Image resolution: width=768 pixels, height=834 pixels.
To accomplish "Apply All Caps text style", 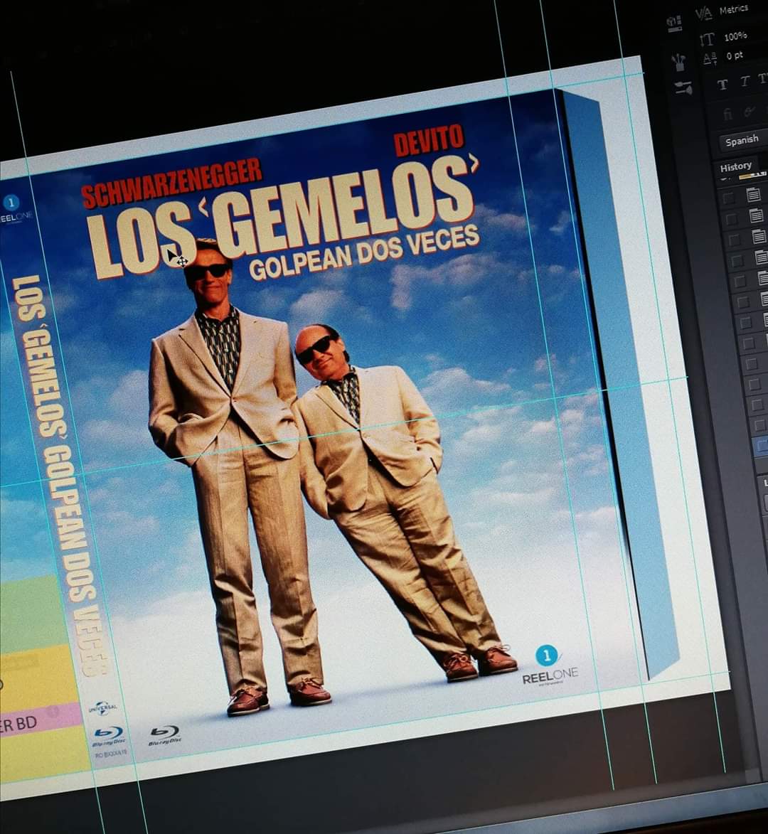I will pos(763,79).
